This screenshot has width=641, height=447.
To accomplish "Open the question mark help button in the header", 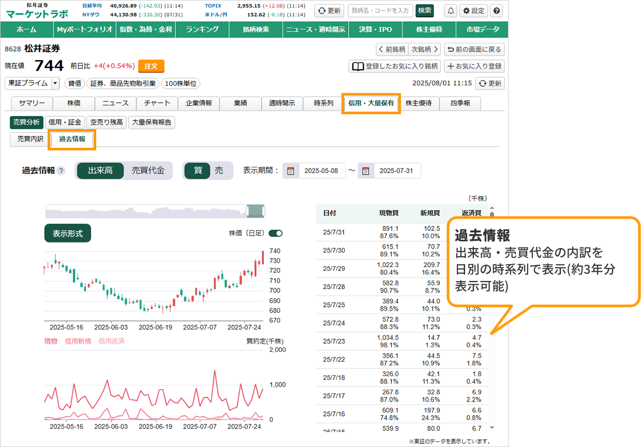I will [x=496, y=11].
